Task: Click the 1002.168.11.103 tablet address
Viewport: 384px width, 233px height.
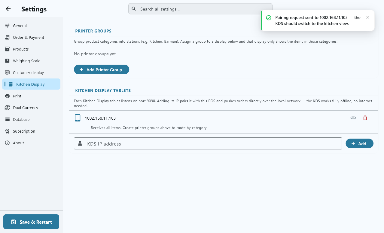Action: click(x=100, y=118)
